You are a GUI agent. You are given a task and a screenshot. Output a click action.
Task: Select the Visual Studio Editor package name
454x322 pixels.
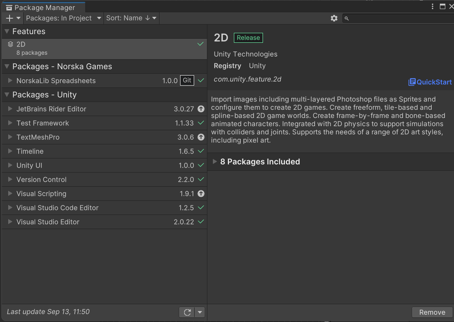point(48,222)
